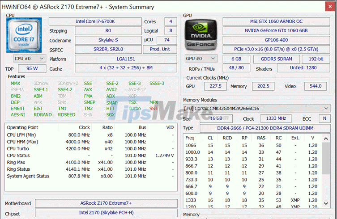Click the Operating Point column header

31,127
